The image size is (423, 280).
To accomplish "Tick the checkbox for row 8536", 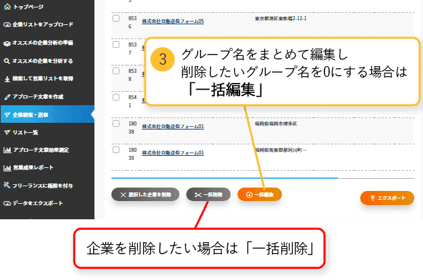I will [x=116, y=18].
